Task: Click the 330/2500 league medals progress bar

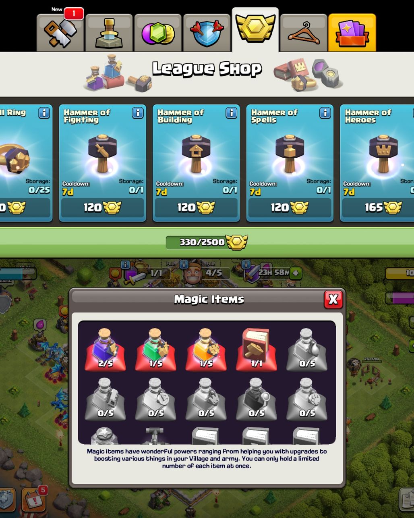Action: [207, 242]
